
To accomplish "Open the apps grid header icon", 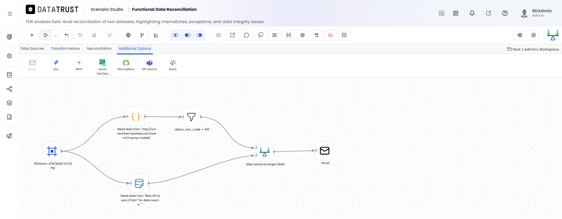I will 456,13.
